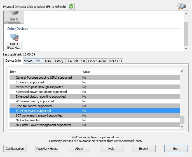This screenshot has height=157, width=192.
Task: Open the SMART History tab
Action: pos(53,61)
